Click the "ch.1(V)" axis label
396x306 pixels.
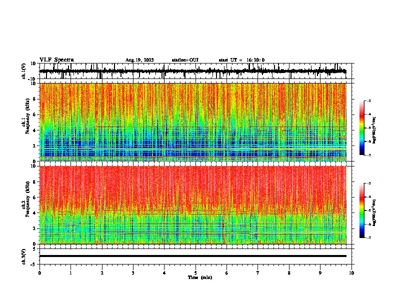point(24,71)
